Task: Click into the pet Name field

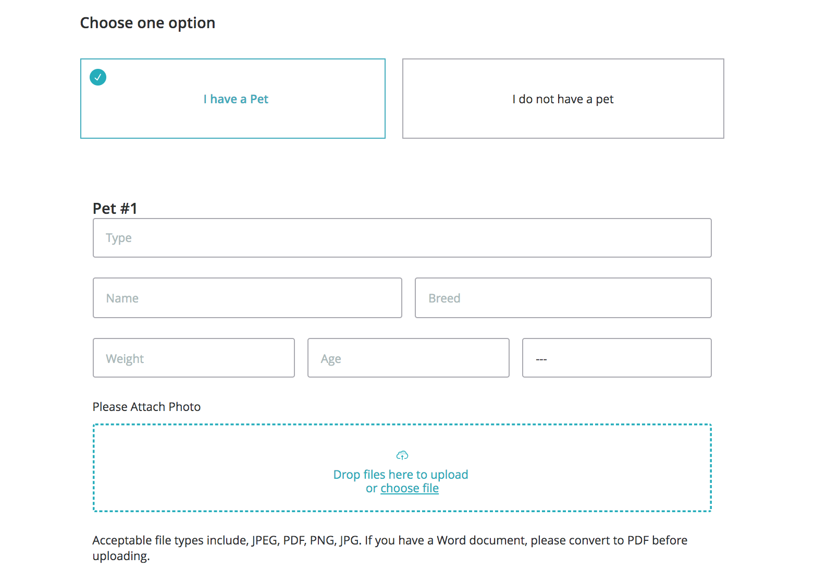Action: click(248, 298)
